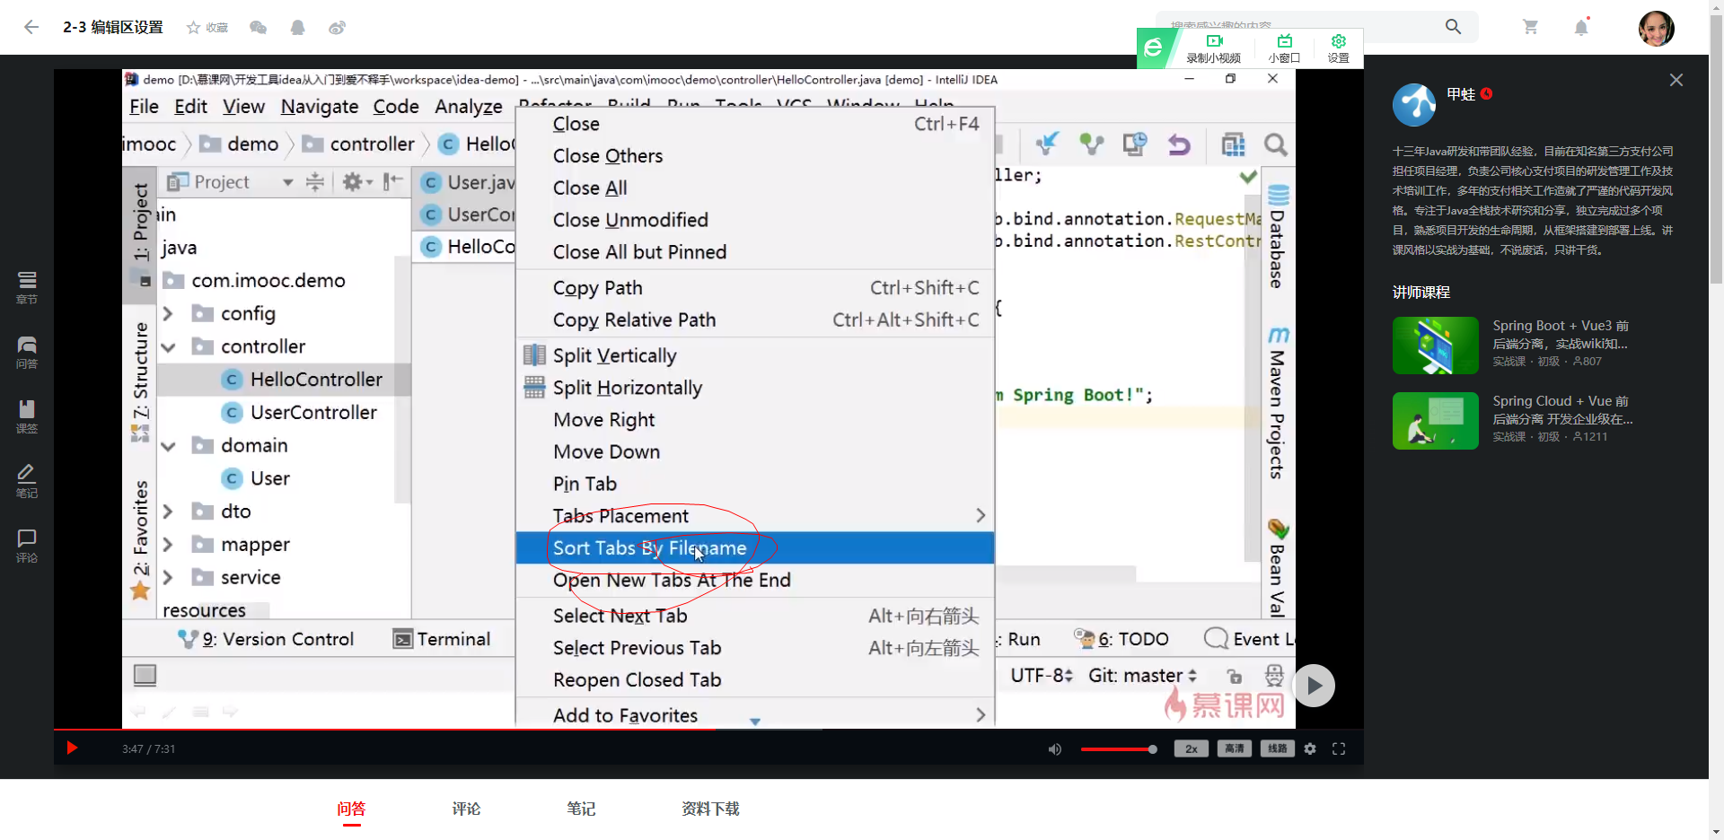Open the 课签 bookmark sidebar icon
1724x840 pixels.
27,416
